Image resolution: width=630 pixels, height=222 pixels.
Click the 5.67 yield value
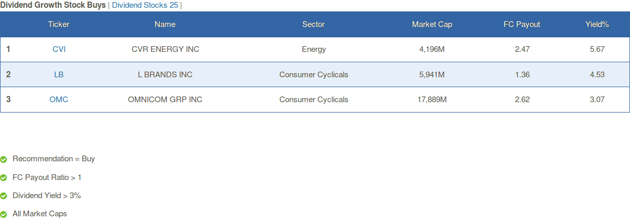(x=597, y=49)
